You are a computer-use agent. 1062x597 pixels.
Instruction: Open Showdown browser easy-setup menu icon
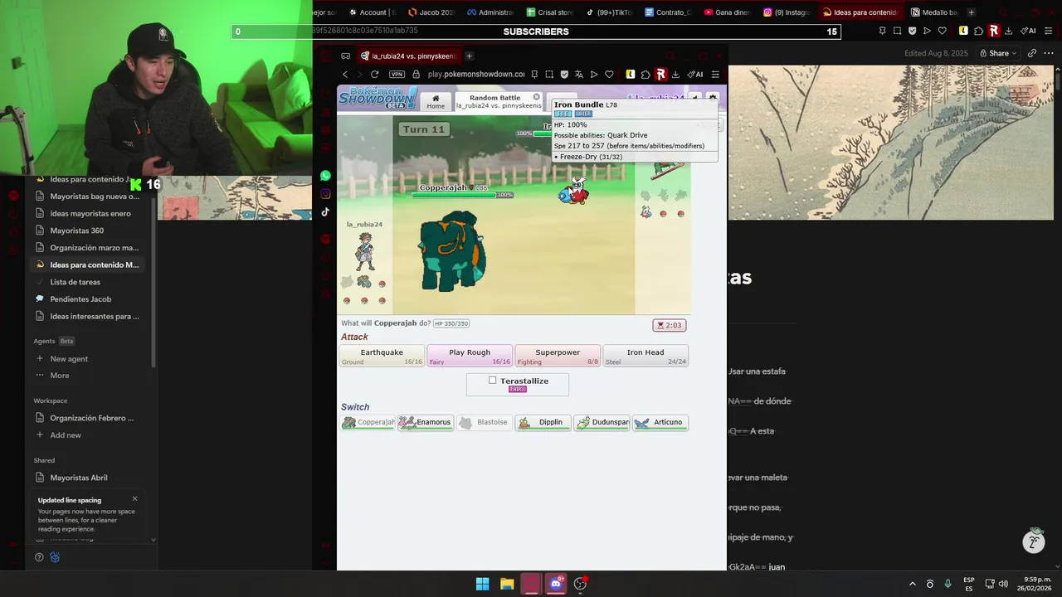[715, 75]
